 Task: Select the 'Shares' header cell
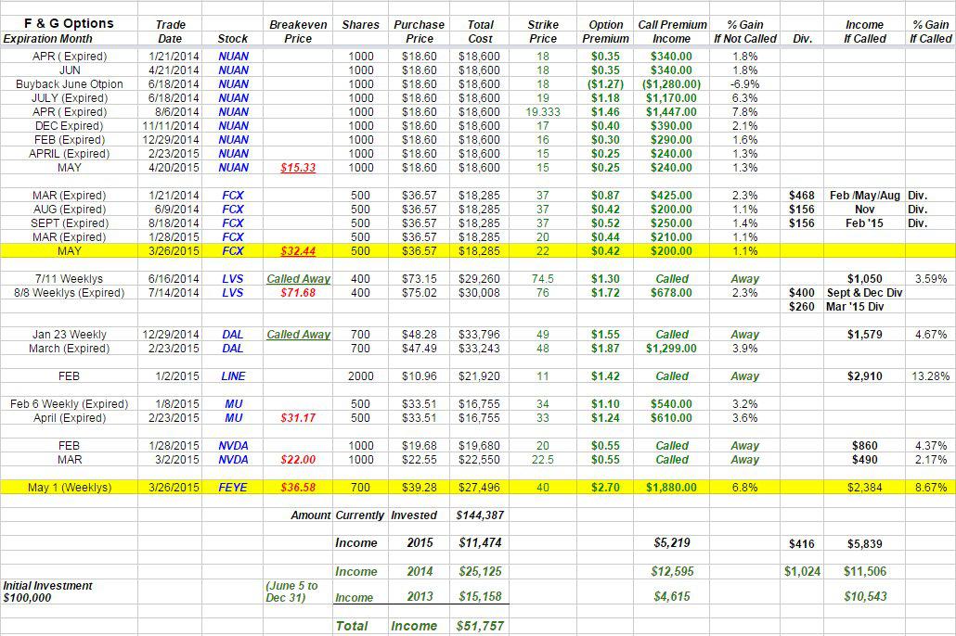pos(360,25)
